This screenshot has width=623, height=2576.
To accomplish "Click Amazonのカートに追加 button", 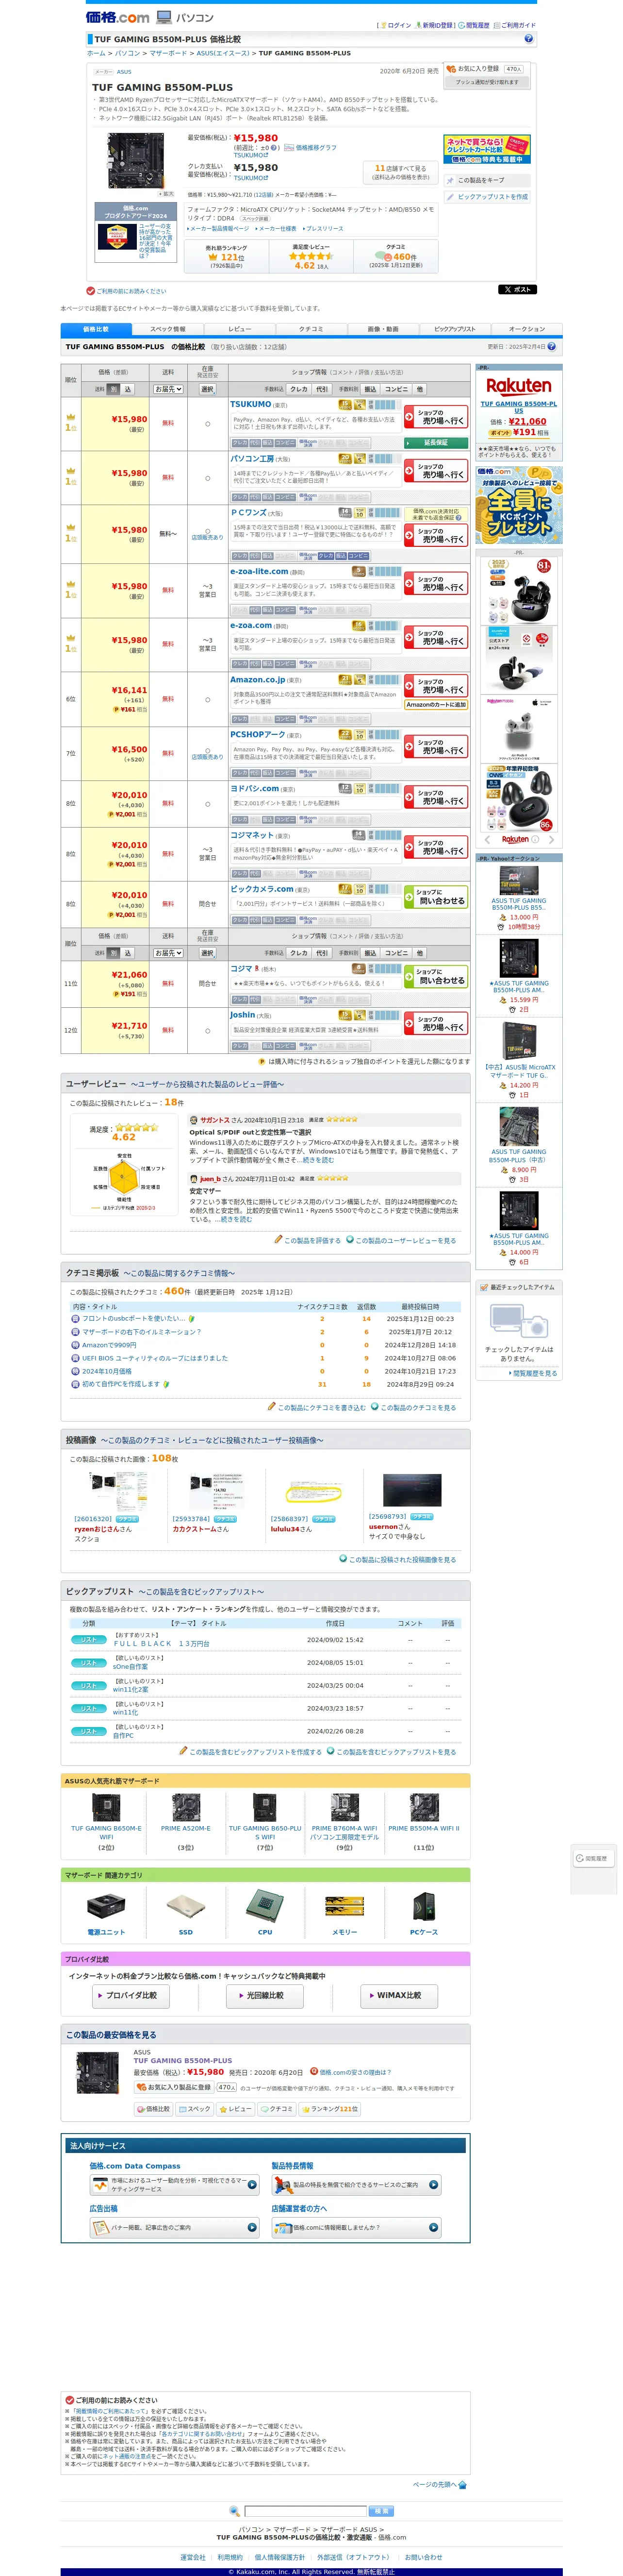I will pyautogui.click(x=436, y=705).
